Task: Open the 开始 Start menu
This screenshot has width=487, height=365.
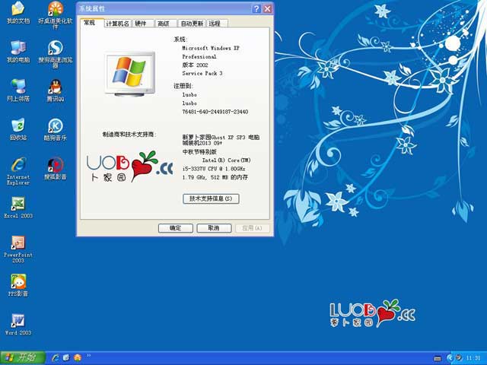Action: (x=23, y=357)
